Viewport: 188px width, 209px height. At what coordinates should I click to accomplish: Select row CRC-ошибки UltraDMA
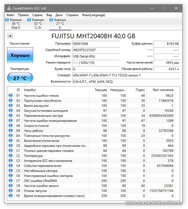[x=91, y=181]
